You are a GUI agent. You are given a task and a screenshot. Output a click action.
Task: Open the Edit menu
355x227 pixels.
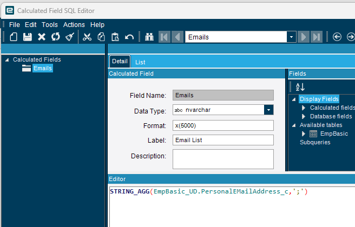[x=30, y=25]
